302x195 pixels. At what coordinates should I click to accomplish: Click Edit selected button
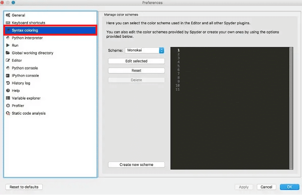[136, 61]
